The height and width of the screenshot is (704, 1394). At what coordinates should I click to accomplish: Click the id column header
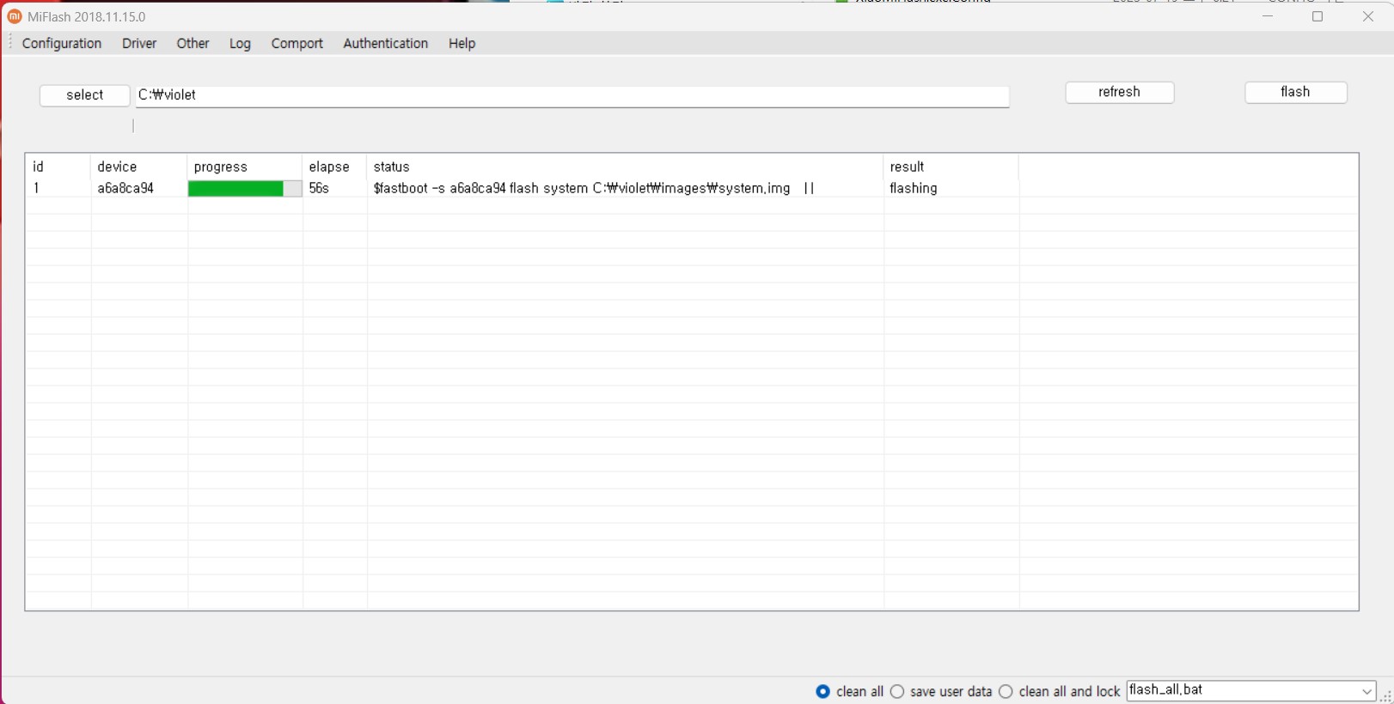coord(58,167)
